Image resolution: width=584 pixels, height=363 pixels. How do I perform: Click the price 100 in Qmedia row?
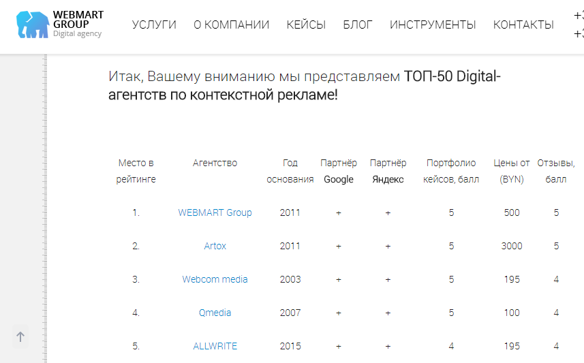pos(512,313)
